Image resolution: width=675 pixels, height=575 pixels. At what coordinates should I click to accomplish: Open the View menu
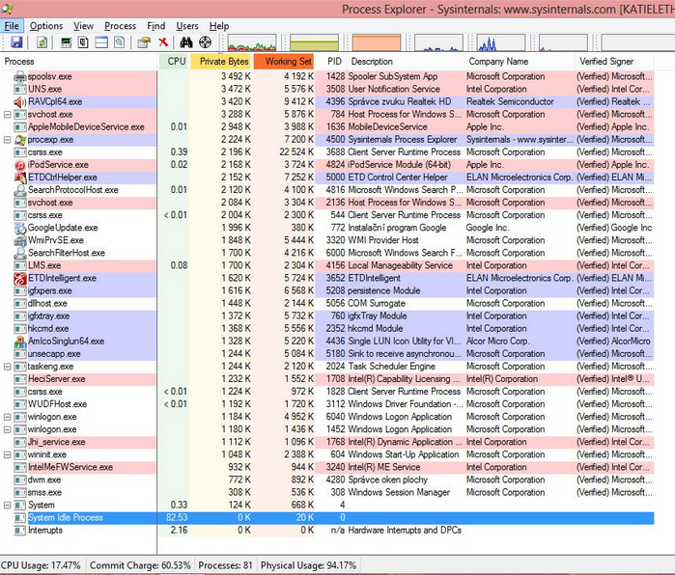83,26
